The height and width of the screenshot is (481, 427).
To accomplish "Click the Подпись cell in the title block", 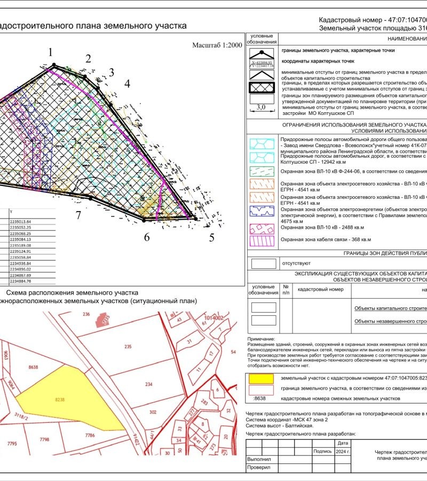I will point(322,451).
